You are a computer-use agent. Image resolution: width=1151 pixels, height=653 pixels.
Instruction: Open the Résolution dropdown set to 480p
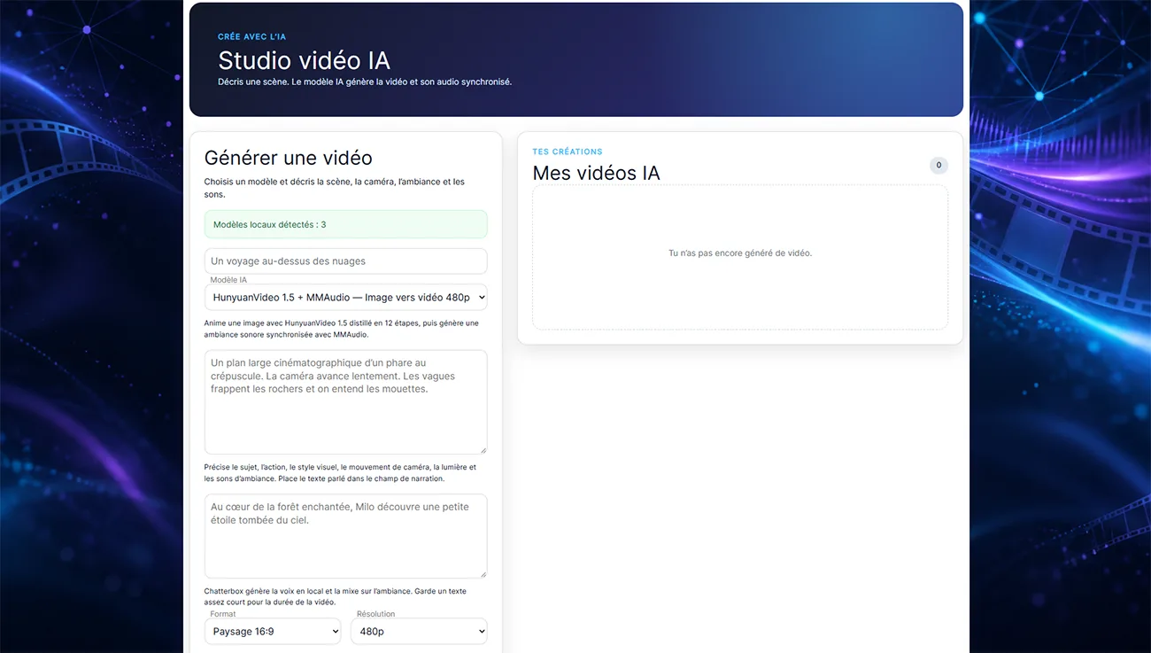(419, 632)
